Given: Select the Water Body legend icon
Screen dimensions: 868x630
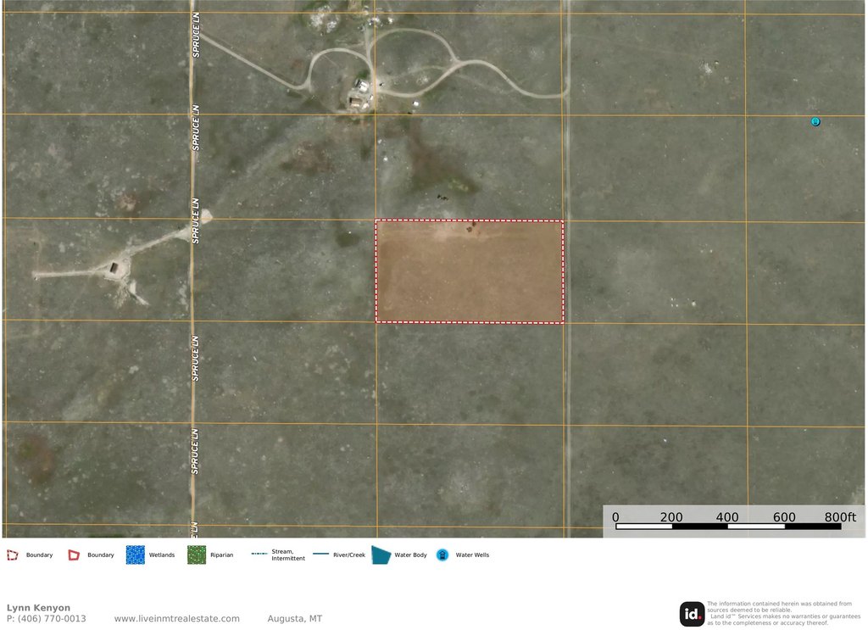Looking at the screenshot, I should point(381,555).
